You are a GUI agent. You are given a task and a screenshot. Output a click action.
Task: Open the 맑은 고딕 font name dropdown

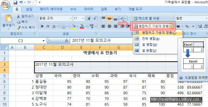point(71,18)
